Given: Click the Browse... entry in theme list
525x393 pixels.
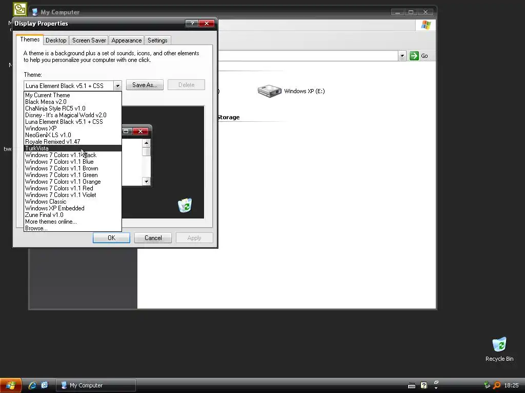Looking at the screenshot, I should 73,228.
